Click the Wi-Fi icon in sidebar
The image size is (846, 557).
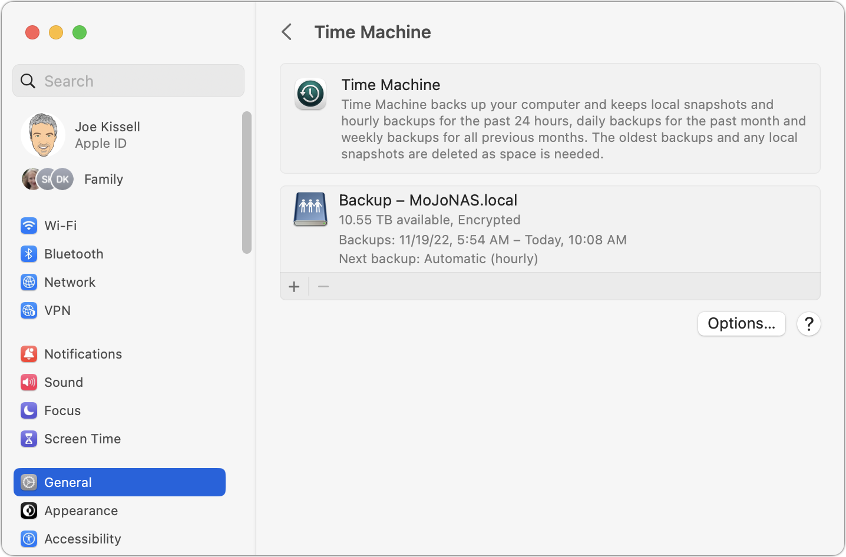(29, 226)
